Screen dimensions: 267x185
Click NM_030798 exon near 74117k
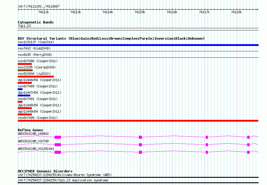tap(207, 145)
